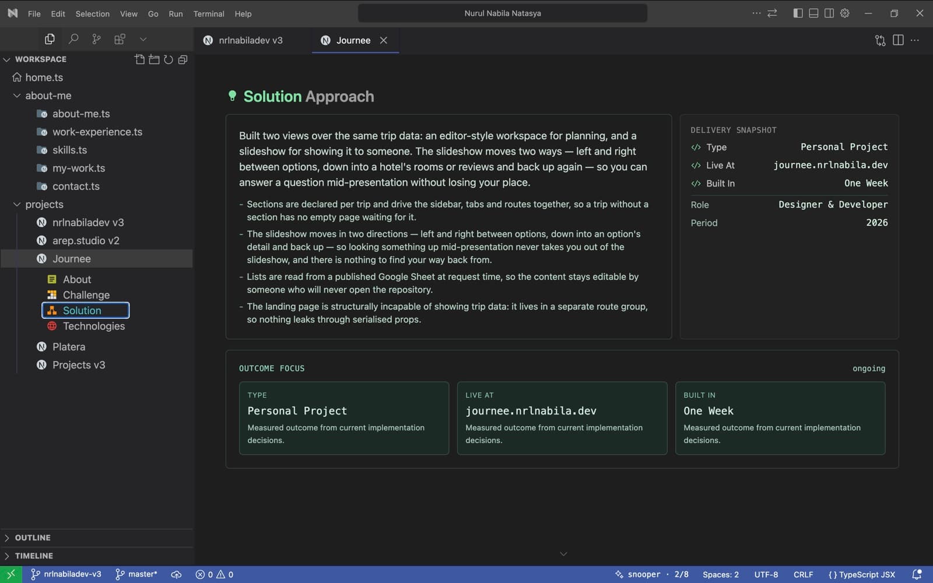933x583 pixels.
Task: Open the Extensions blocks icon
Action: click(x=120, y=39)
